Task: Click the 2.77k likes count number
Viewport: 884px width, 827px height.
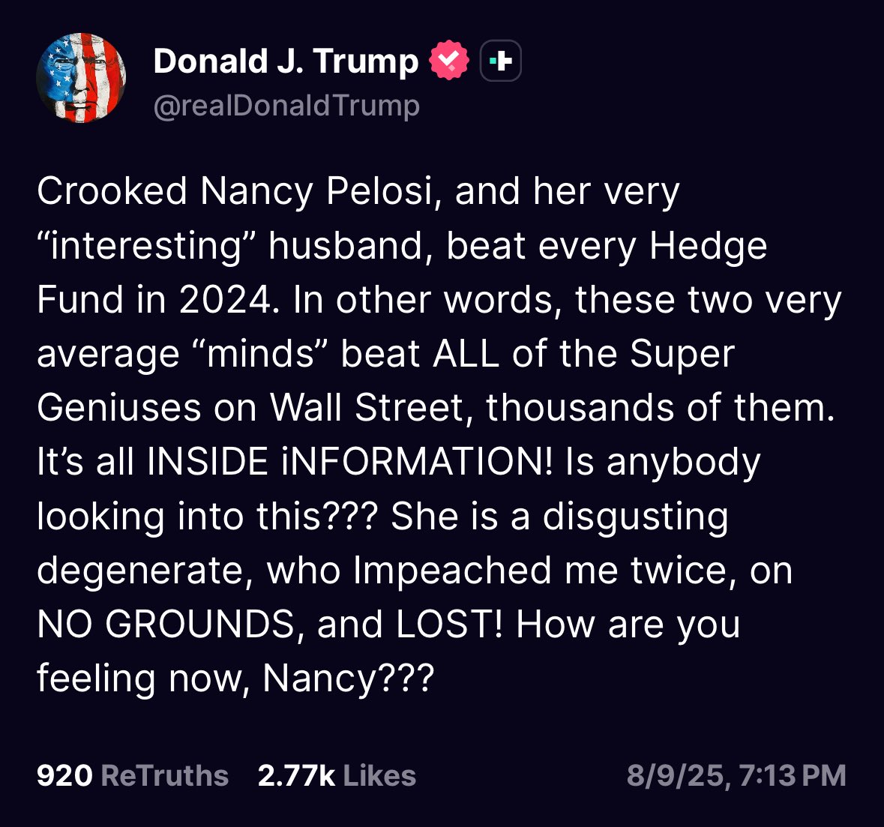Action: tap(296, 776)
